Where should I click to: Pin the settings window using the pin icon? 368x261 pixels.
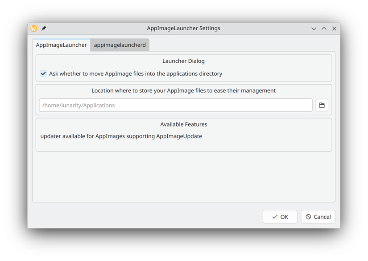[x=43, y=28]
